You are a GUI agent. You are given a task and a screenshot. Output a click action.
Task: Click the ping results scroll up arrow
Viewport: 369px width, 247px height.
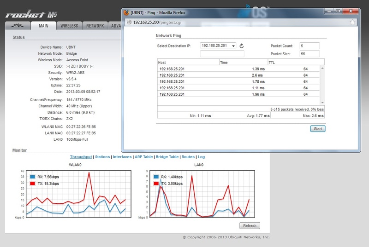(322, 68)
